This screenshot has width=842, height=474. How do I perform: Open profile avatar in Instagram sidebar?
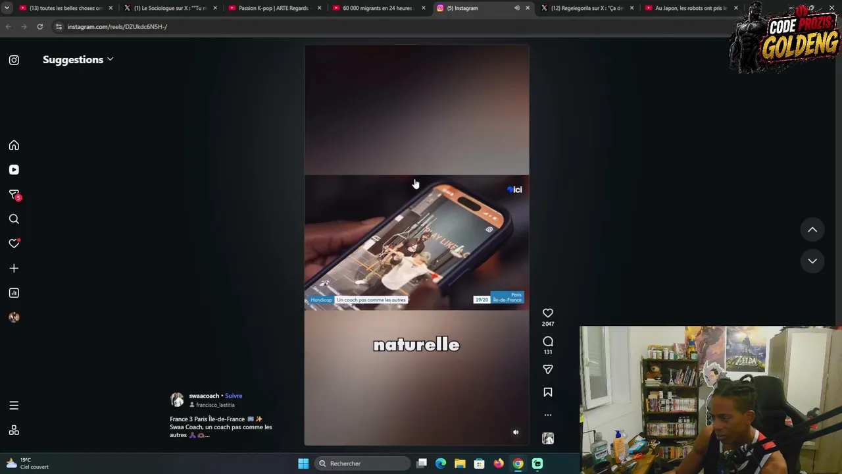14,317
